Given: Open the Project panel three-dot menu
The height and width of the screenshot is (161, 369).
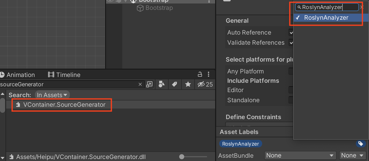Looking at the screenshot, I should coord(209,74).
